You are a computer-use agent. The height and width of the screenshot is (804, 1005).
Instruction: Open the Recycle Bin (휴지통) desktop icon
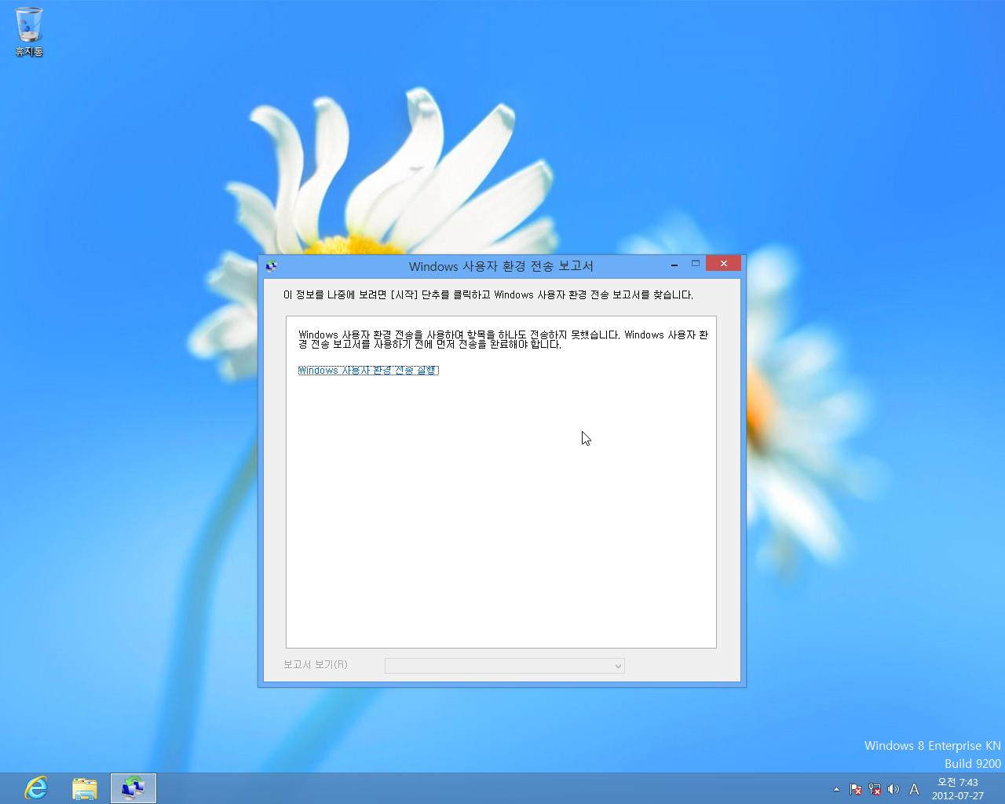(x=29, y=32)
